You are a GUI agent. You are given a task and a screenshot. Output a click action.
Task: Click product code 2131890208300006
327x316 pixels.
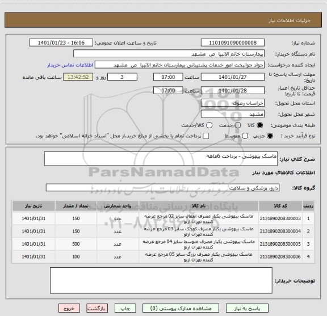280,256
